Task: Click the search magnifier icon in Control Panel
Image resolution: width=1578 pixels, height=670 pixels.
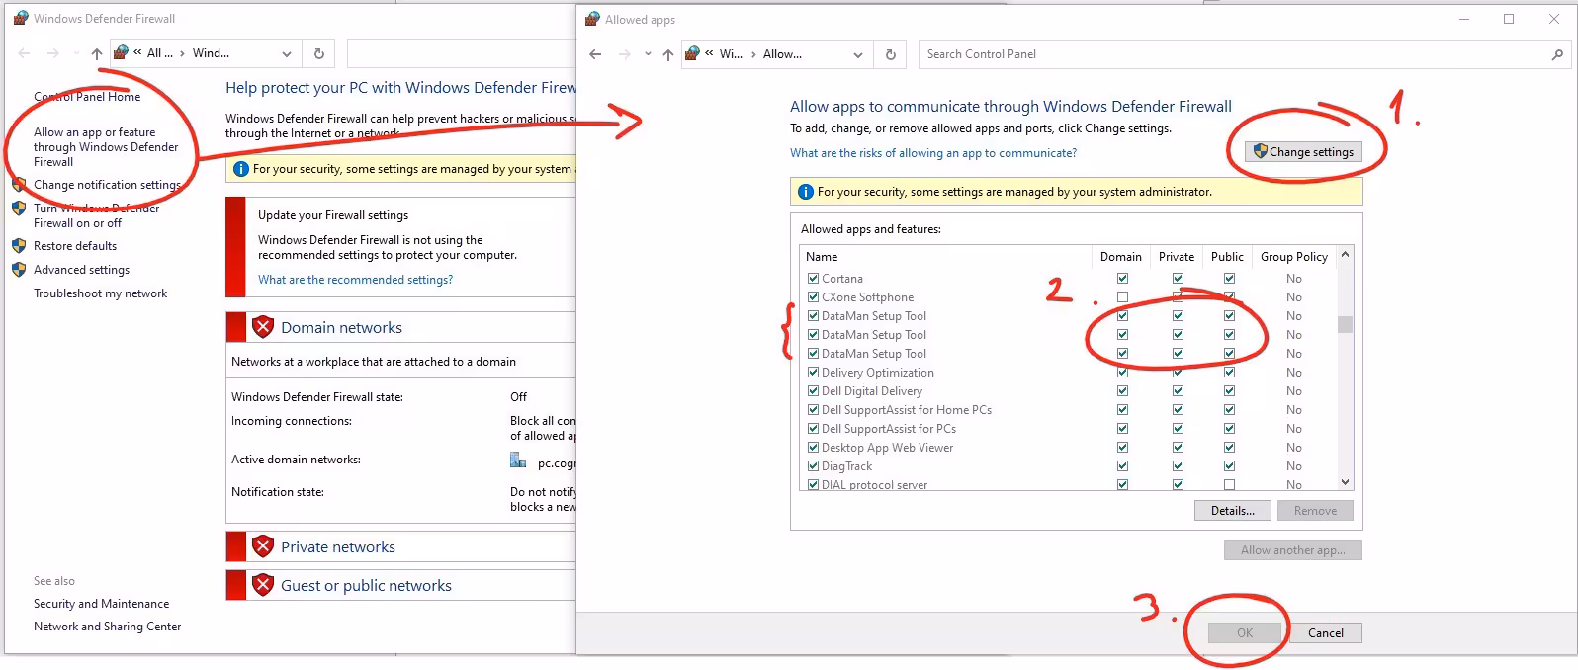Action: point(1557,54)
